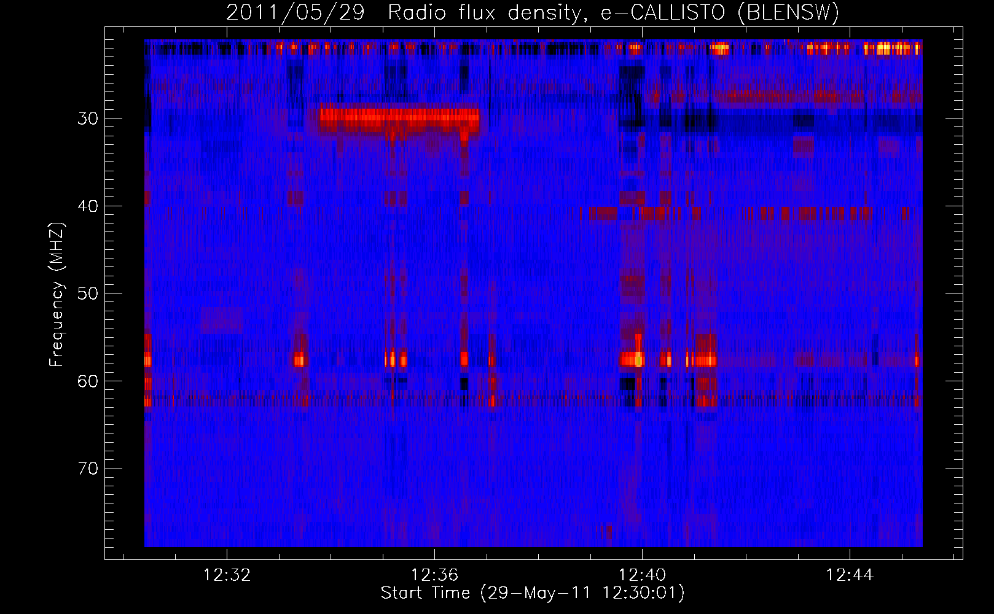994x614 pixels.
Task: Click the plot title "Radio flux density, e-CALLISTO (BLENSW)"
Action: click(613, 12)
